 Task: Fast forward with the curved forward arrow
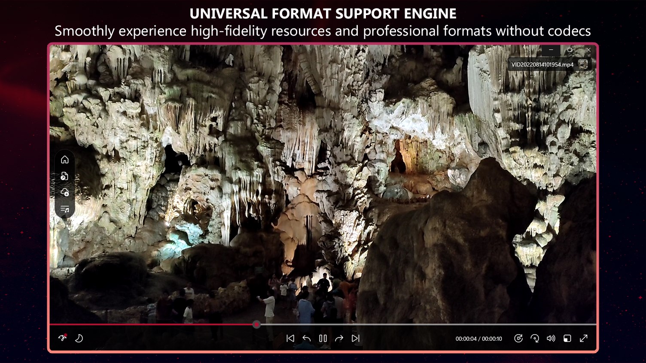pos(339,338)
